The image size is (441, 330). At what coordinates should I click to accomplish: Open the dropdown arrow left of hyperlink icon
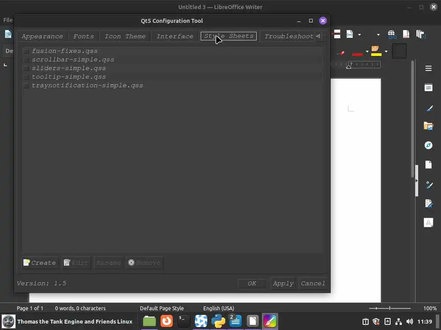coord(378,35)
